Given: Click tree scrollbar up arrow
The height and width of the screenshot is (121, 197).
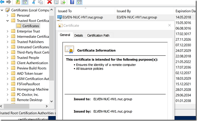Looking at the screenshot, I should [x=51, y=10].
